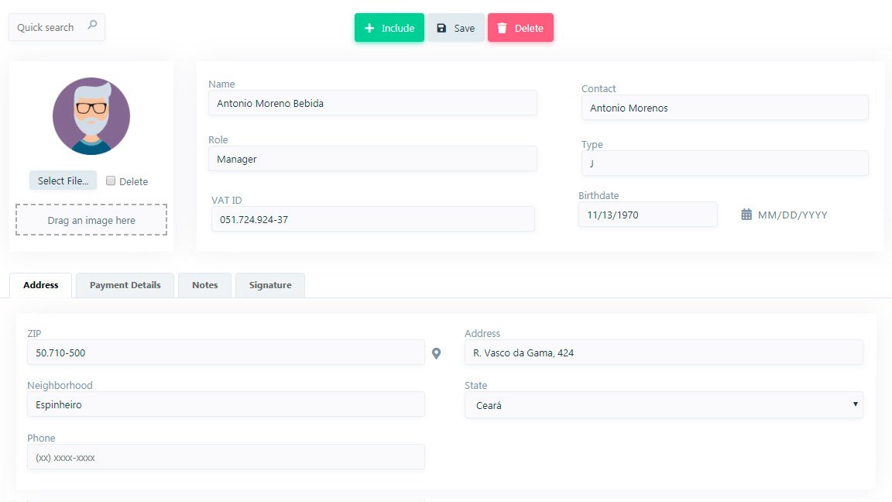Click the Birthdate field showing 11/13/1970
Viewport: 892px width, 502px height.
point(647,215)
